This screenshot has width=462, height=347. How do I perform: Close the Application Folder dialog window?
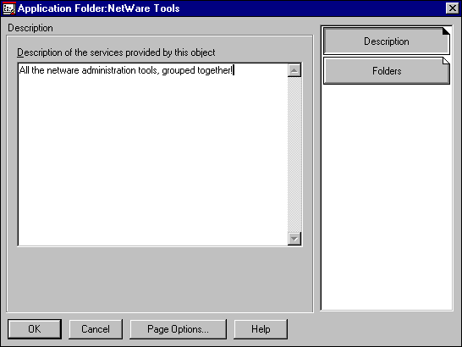tap(453, 8)
